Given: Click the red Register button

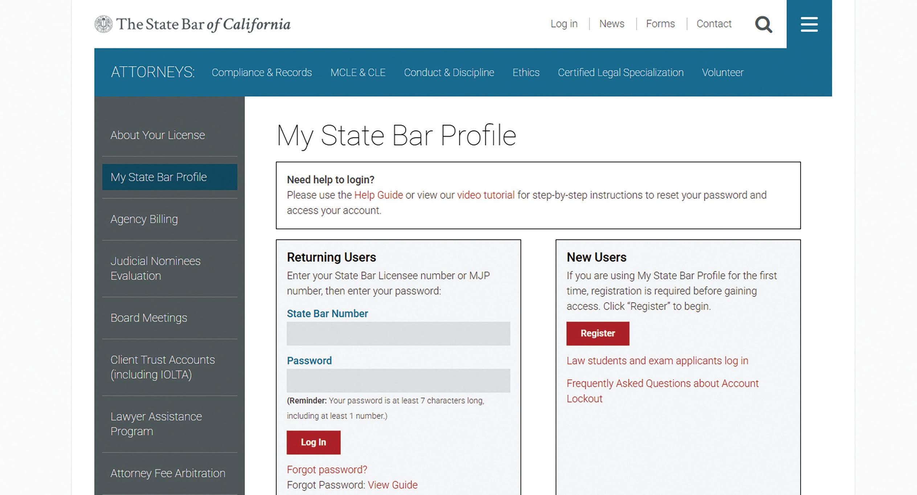Looking at the screenshot, I should point(598,333).
